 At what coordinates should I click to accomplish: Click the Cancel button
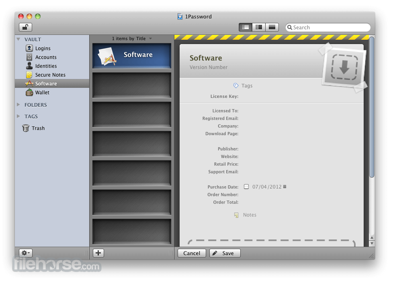pos(192,253)
